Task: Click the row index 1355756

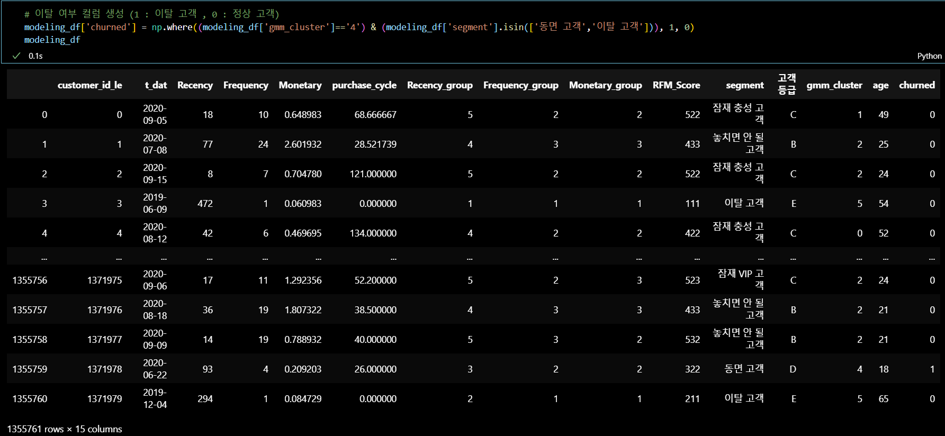Action: pos(30,280)
